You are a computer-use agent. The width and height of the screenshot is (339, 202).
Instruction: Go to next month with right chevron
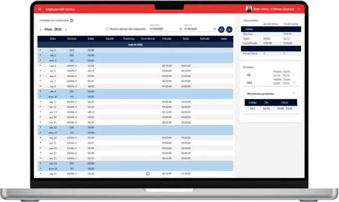coord(66,30)
